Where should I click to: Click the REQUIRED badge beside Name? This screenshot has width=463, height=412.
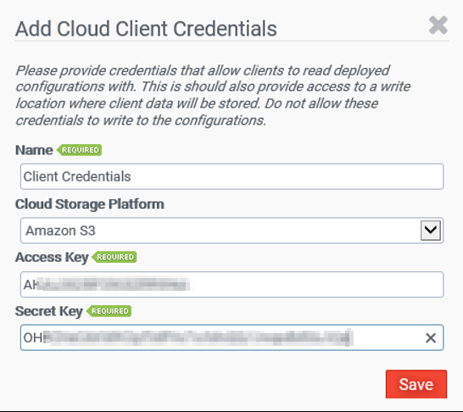click(x=79, y=150)
